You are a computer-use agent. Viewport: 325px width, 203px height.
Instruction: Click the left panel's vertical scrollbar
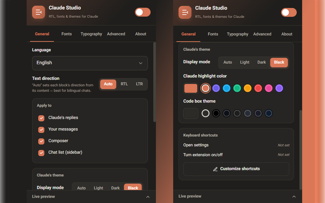[x=154, y=82]
